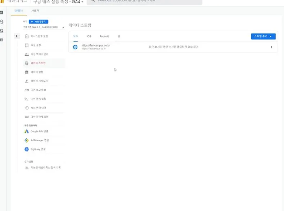Open 데이터 삭제 요청 via its Dd icon

(x=27, y=117)
